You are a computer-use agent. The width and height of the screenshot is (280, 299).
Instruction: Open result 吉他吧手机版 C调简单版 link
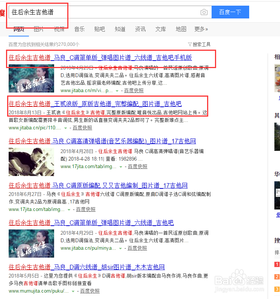click(100, 58)
